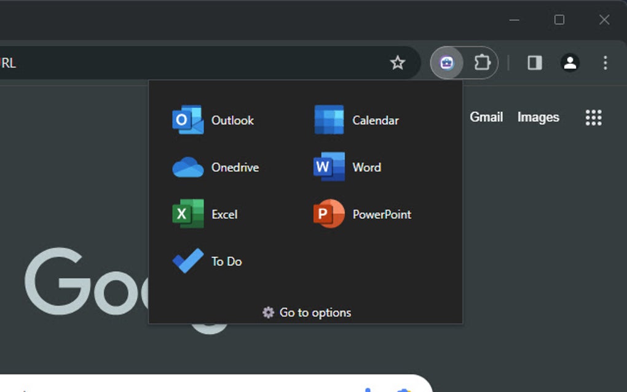The image size is (627, 392).
Task: Open the Google apps grid
Action: pyautogui.click(x=593, y=117)
